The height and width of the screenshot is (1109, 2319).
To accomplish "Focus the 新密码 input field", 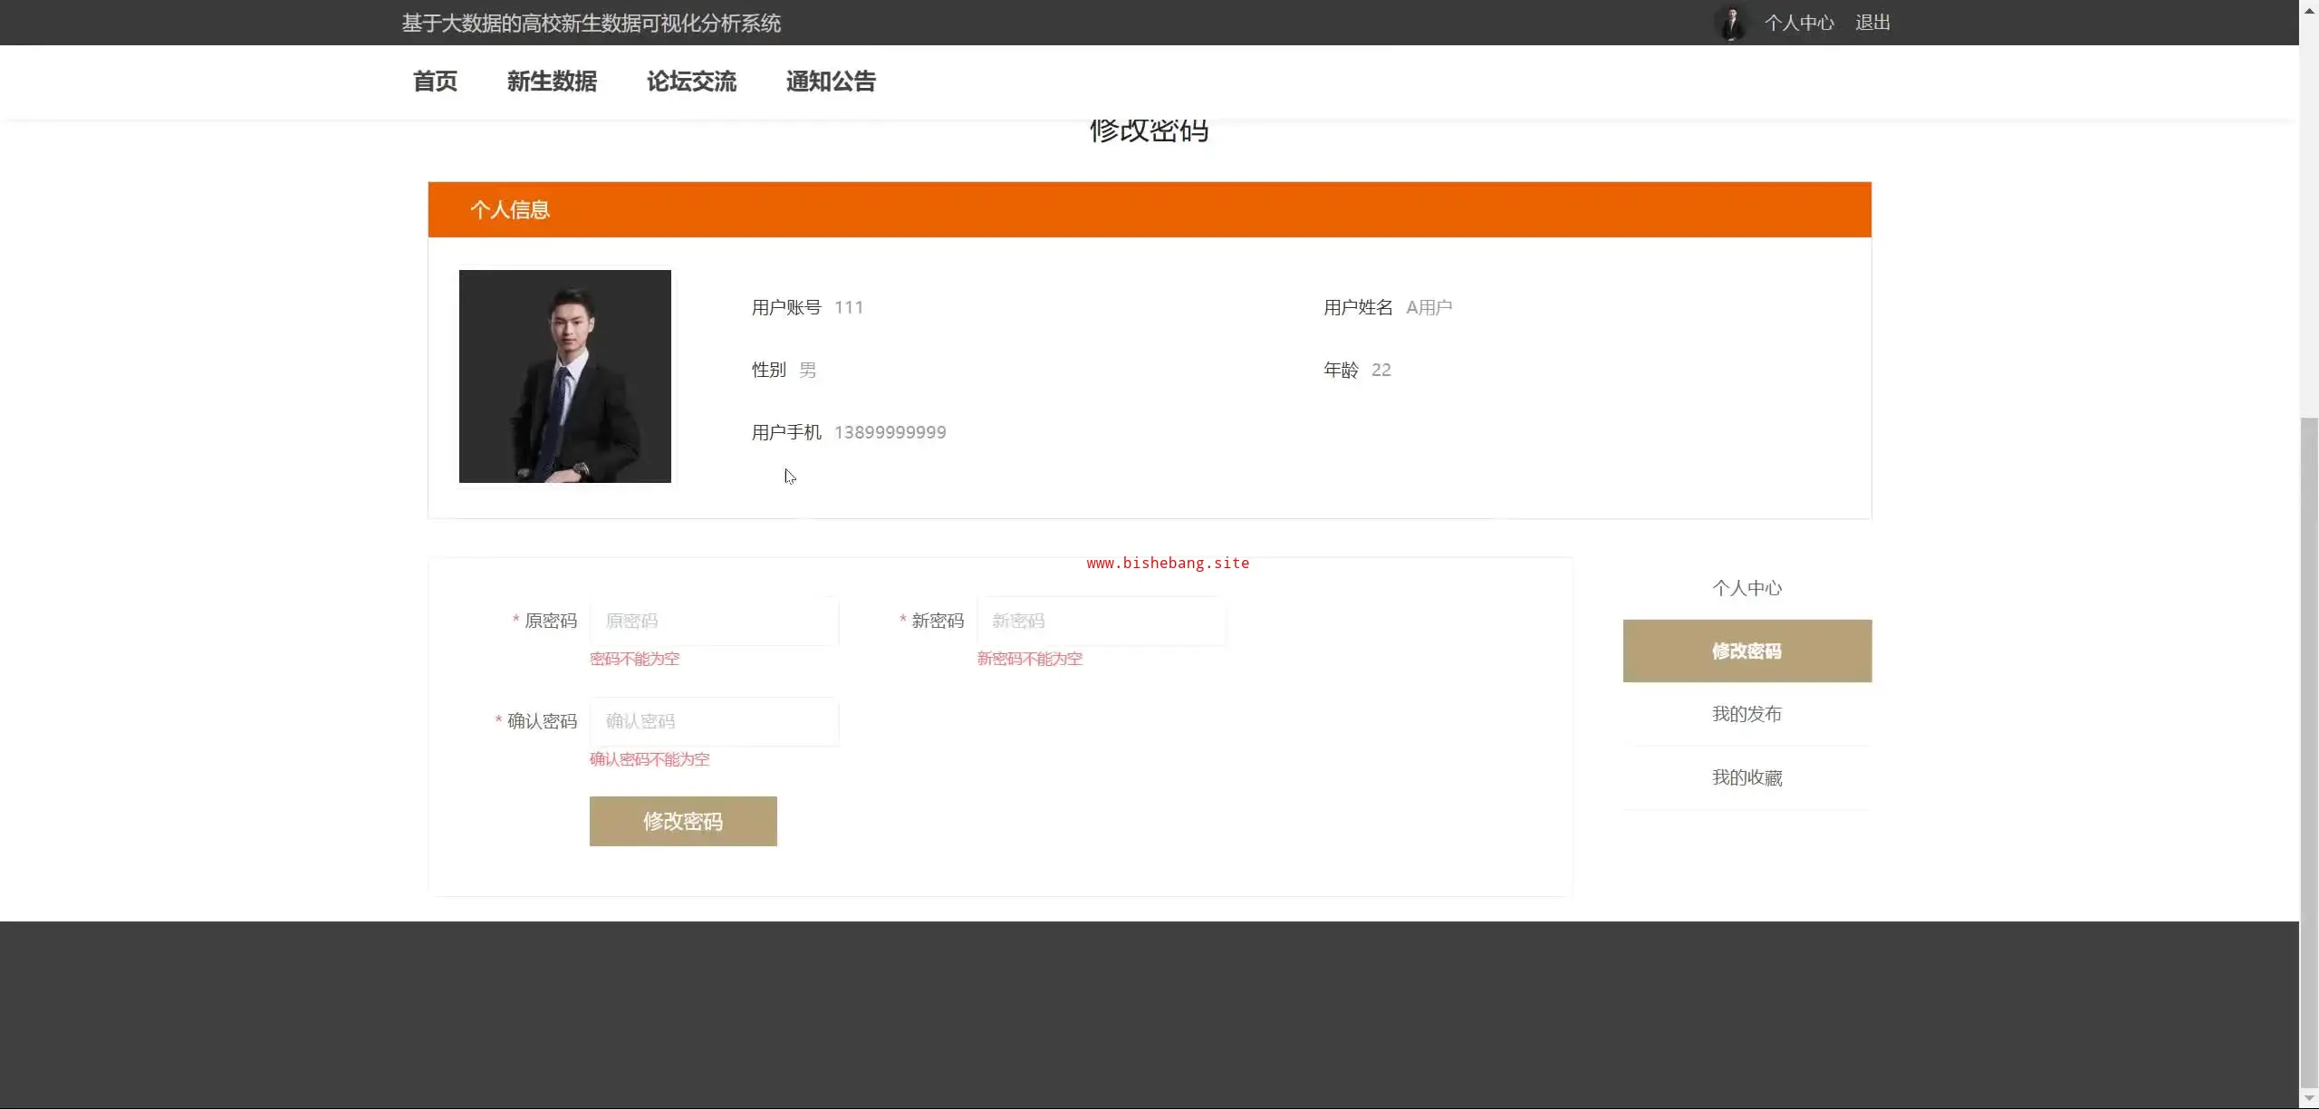I will pos(1101,622).
